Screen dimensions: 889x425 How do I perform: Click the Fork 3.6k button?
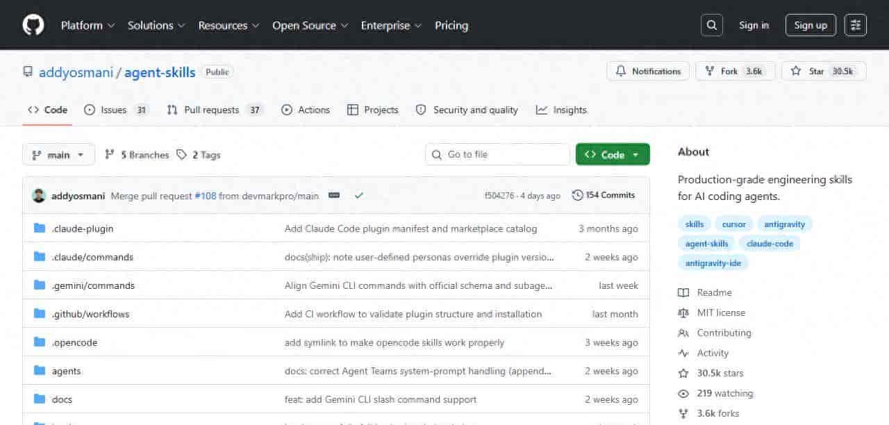736,71
